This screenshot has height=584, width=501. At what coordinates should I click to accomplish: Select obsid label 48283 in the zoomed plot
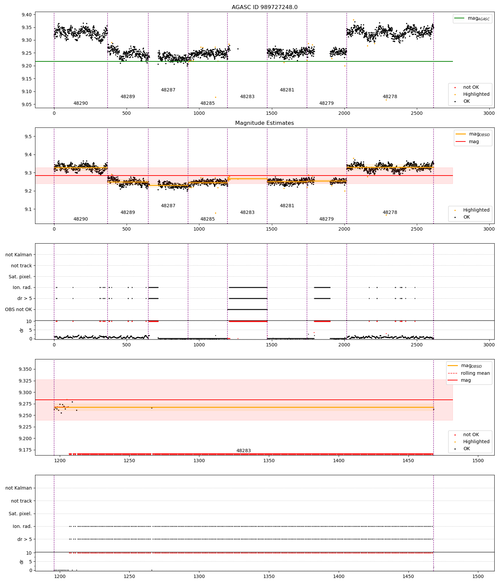243,451
